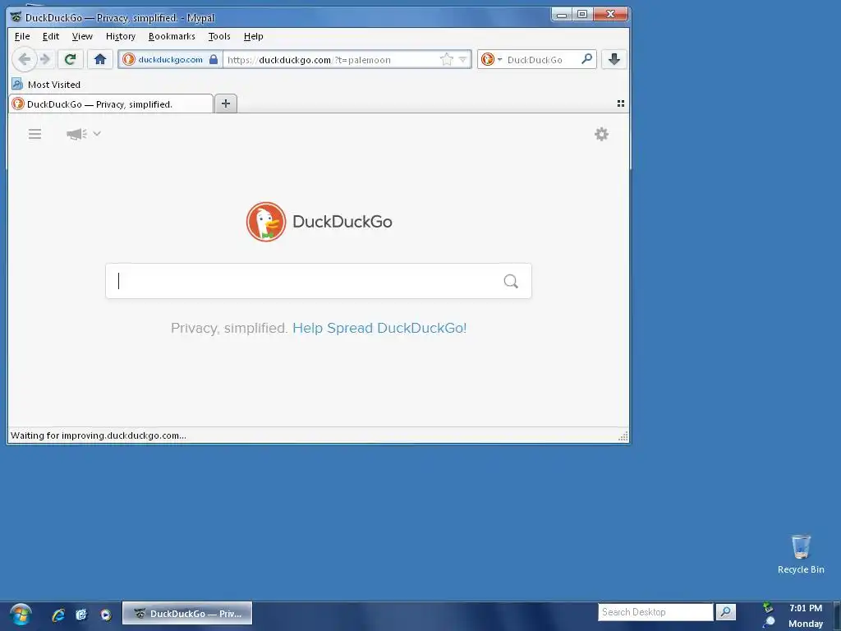
Task: Open the Help menu
Action: pos(253,36)
